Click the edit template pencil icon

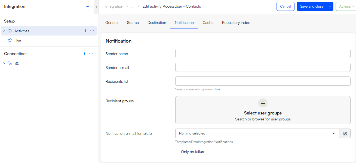click(x=345, y=133)
